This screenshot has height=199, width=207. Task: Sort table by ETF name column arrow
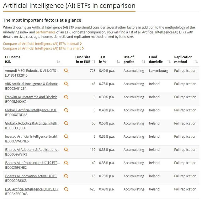coord(59,62)
